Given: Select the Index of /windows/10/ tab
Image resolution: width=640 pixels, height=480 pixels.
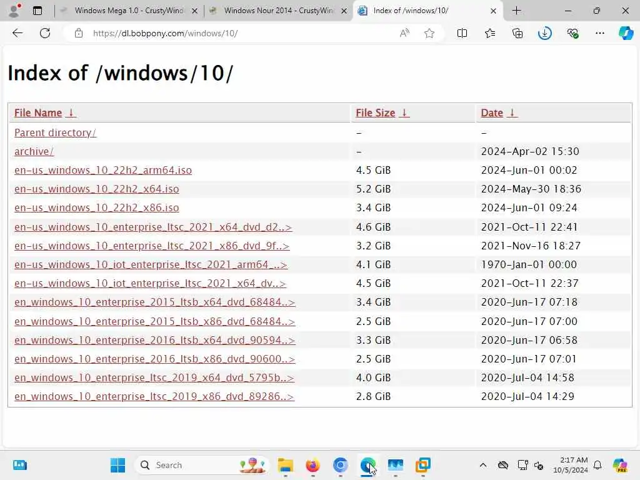Looking at the screenshot, I should point(427,11).
